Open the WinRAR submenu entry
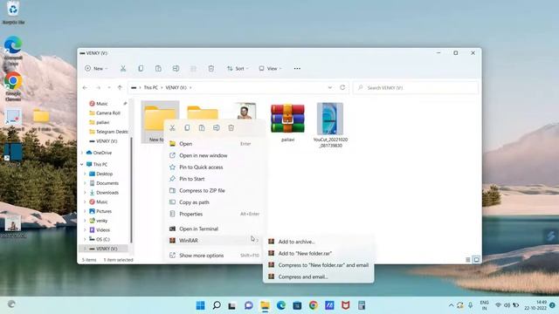 215,241
